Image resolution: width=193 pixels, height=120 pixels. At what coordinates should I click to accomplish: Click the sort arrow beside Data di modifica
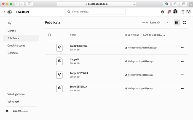point(164,35)
